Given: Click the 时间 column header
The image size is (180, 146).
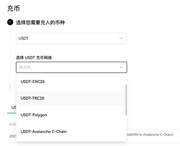Looking at the screenshot, I should pyautogui.click(x=12, y=124).
